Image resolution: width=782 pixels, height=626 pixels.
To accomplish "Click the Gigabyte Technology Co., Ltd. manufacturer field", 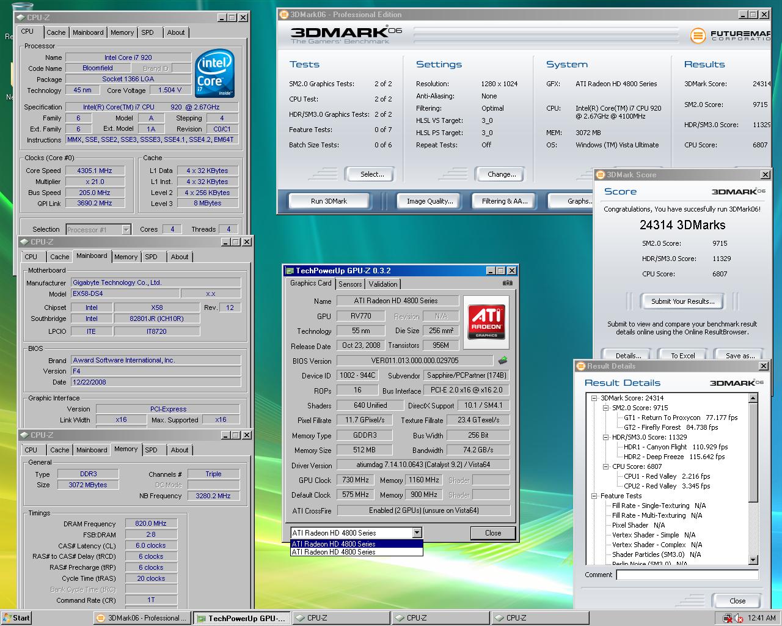I will (x=156, y=283).
